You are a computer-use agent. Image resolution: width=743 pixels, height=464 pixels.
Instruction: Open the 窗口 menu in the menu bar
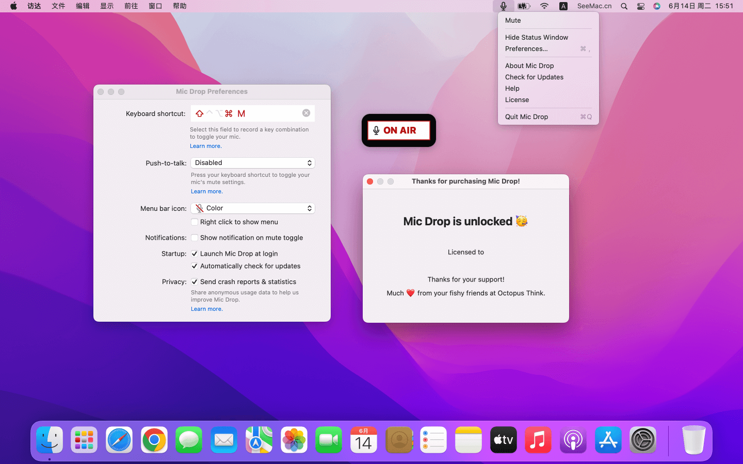click(x=155, y=6)
